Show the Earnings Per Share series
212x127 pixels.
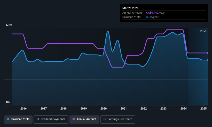pos(118,119)
